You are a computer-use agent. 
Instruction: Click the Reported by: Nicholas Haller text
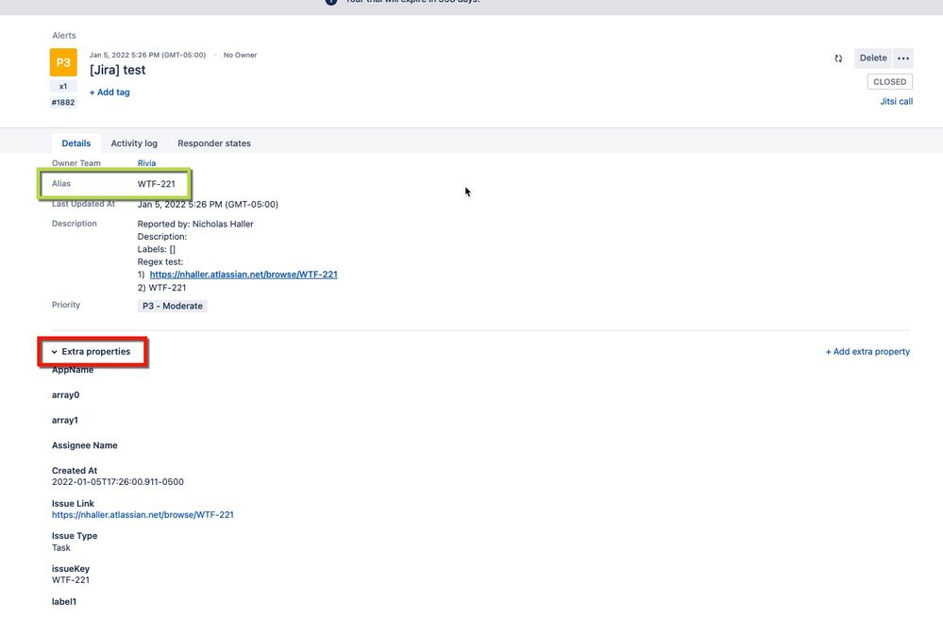pyautogui.click(x=195, y=224)
